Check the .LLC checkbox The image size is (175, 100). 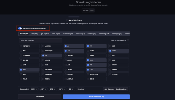[43, 65]
